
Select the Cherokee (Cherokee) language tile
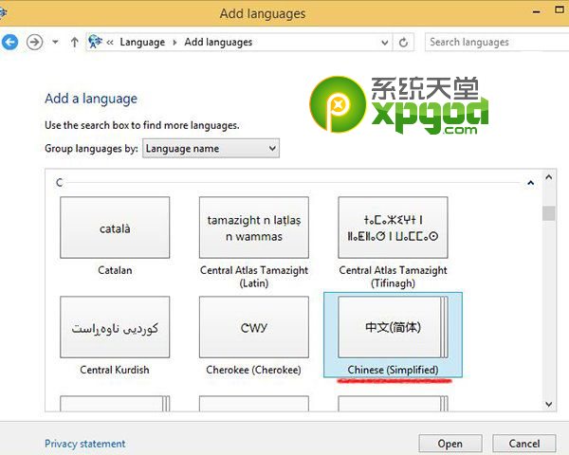(x=254, y=328)
